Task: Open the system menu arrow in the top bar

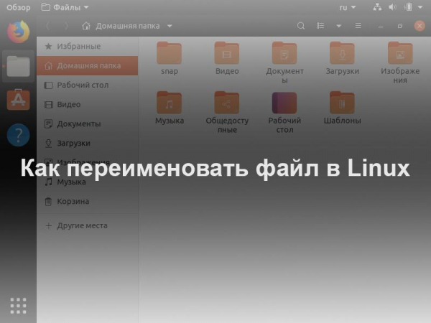Action: point(420,7)
